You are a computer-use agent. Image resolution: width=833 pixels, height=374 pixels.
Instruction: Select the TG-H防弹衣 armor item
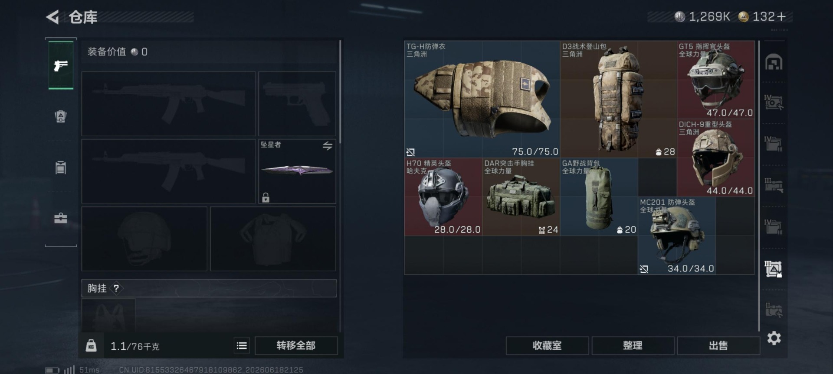coord(482,99)
